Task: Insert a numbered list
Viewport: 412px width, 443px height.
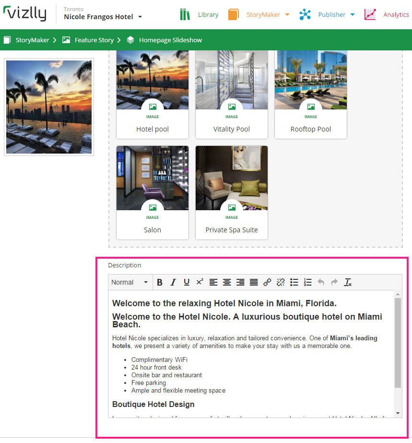Action: point(307,282)
